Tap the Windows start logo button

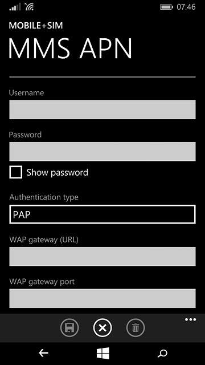coord(102,353)
